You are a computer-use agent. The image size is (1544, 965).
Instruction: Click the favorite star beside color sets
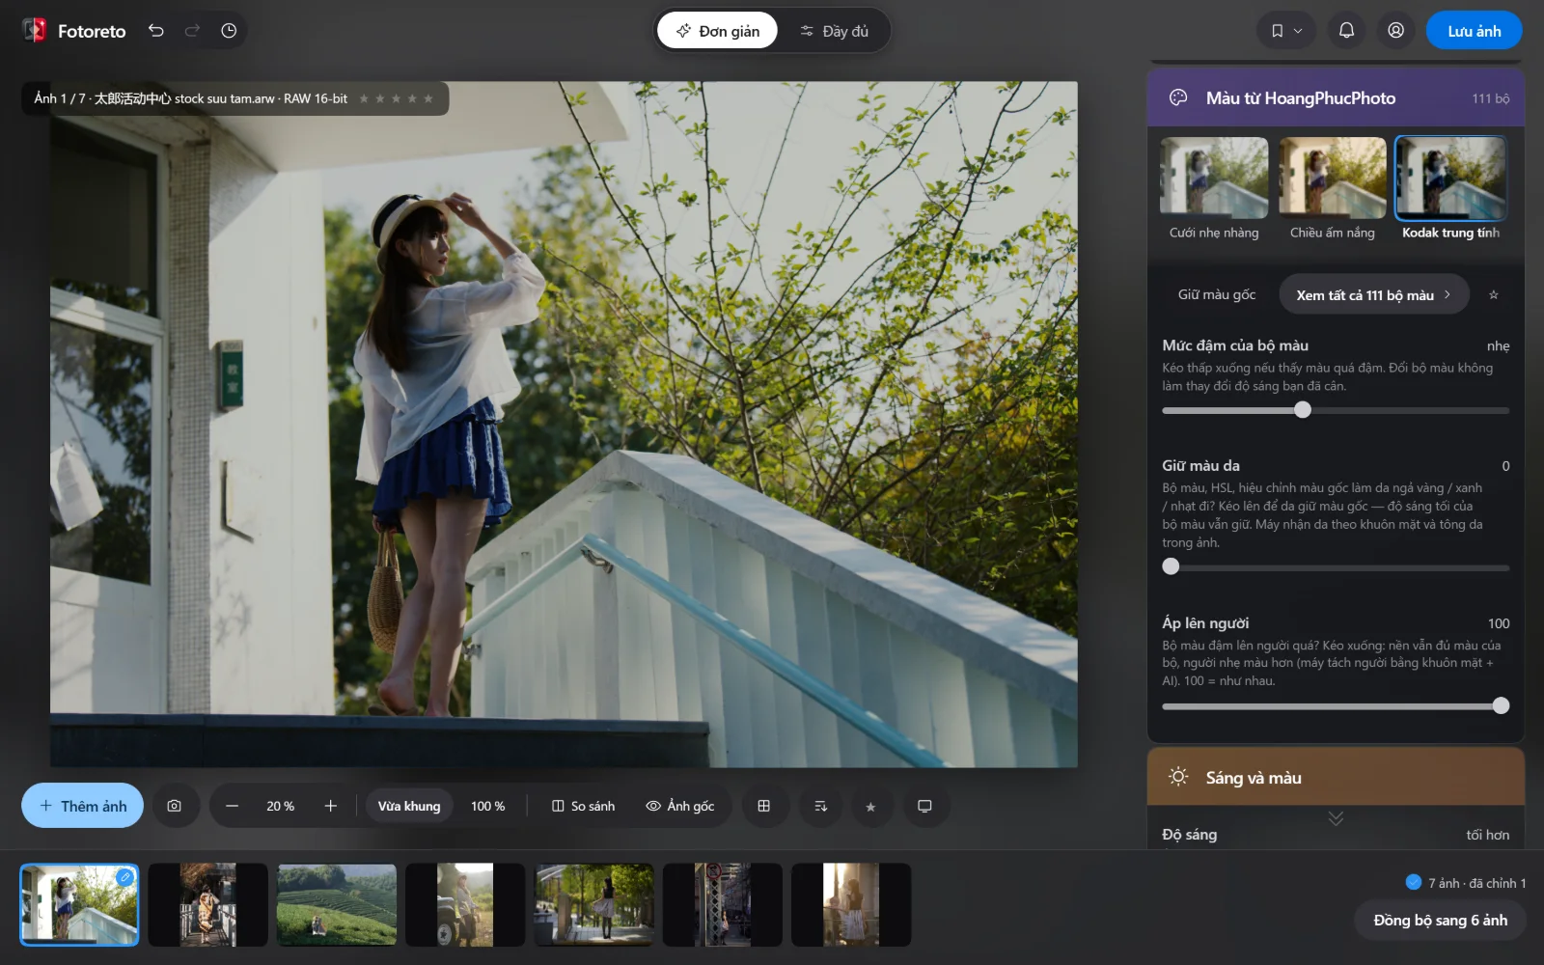pos(1494,294)
